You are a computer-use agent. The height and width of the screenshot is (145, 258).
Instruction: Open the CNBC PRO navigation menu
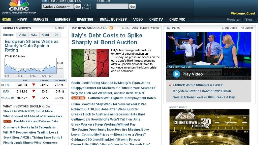tap(177, 19)
